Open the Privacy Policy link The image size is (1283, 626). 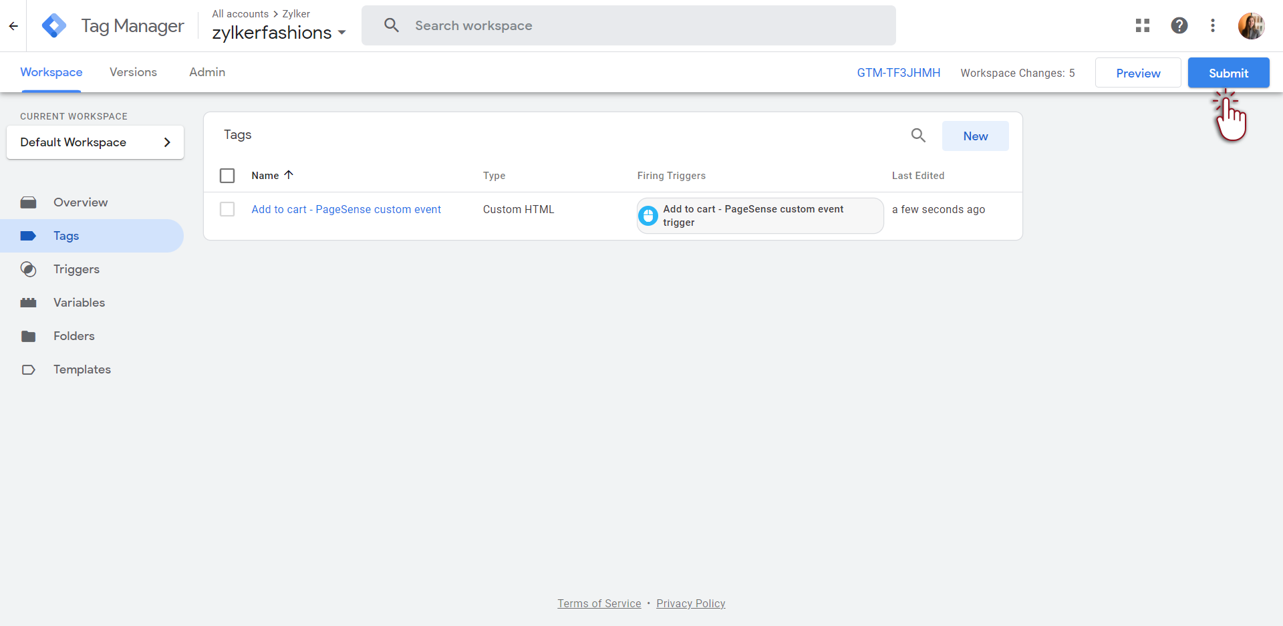690,603
